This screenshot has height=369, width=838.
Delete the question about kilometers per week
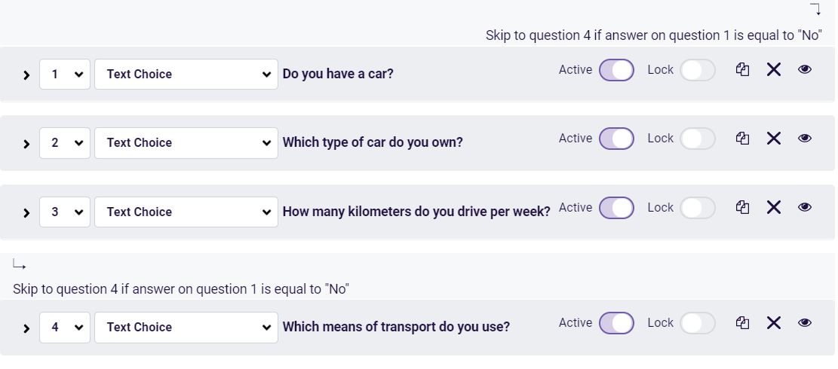pos(774,207)
